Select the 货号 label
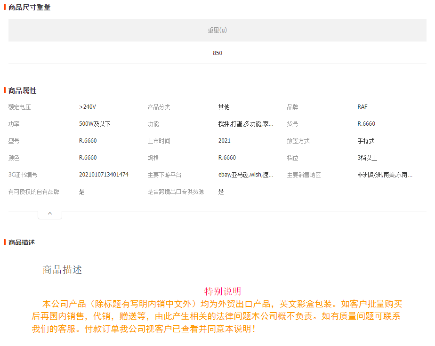This screenshot has height=346, width=435. (292, 124)
